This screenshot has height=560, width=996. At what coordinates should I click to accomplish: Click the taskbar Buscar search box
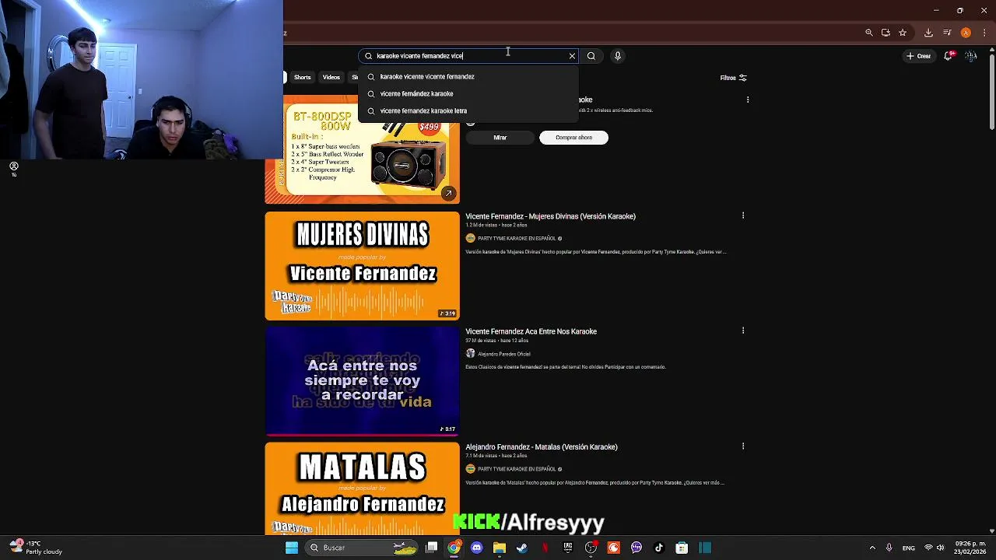click(x=362, y=548)
